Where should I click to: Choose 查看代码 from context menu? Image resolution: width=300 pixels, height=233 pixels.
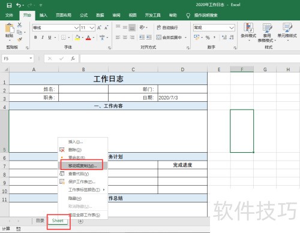point(83,174)
